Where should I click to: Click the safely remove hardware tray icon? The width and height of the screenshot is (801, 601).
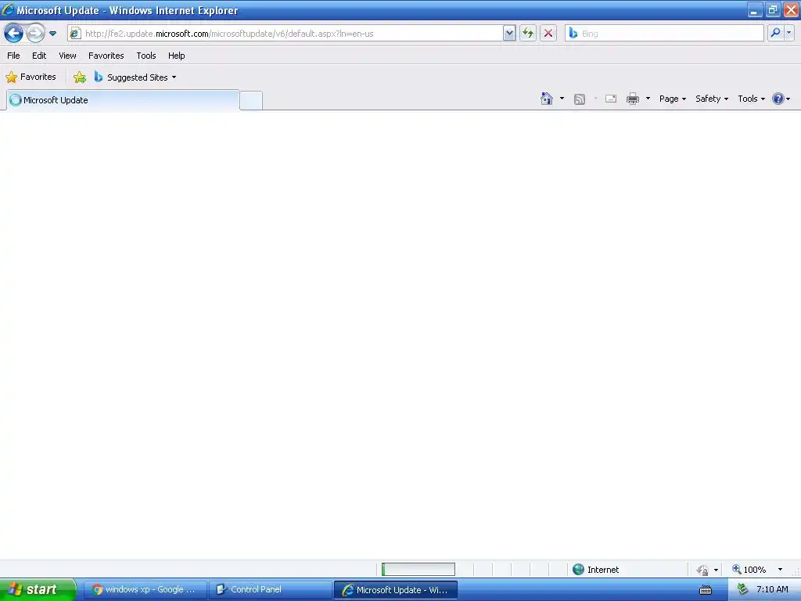point(742,590)
